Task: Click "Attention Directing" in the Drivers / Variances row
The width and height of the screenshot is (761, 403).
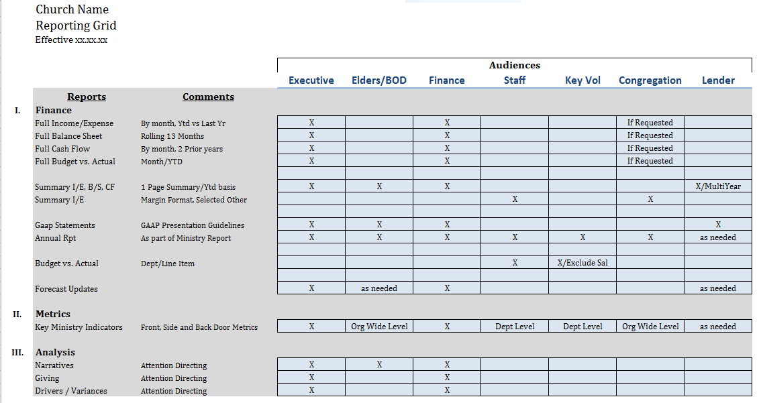Action: 174,391
